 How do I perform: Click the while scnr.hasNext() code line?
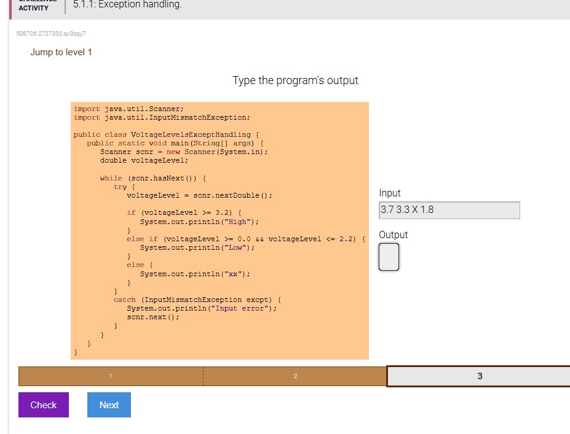(x=152, y=178)
